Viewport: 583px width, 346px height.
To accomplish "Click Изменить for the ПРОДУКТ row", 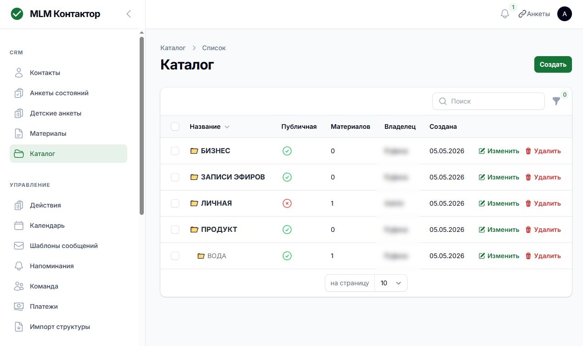I will pyautogui.click(x=499, y=230).
